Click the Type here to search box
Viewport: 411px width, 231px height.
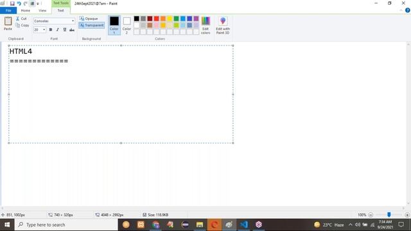coord(66,225)
